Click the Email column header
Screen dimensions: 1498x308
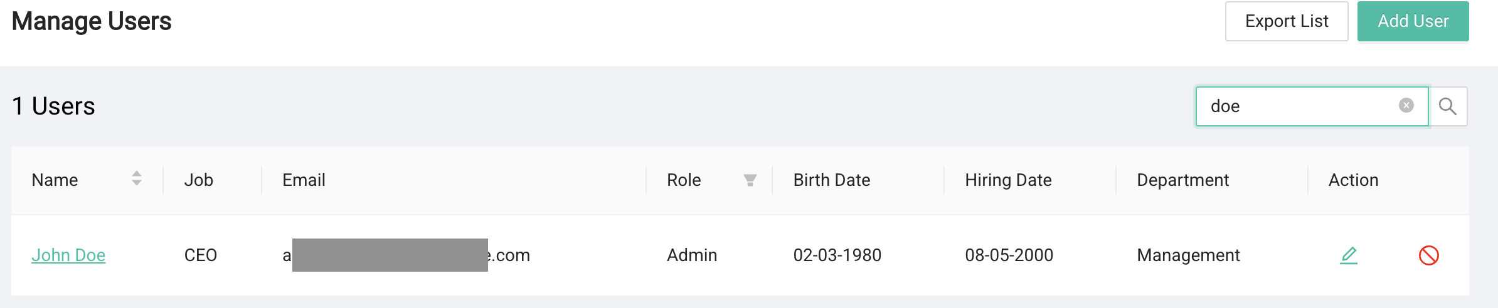click(x=304, y=180)
